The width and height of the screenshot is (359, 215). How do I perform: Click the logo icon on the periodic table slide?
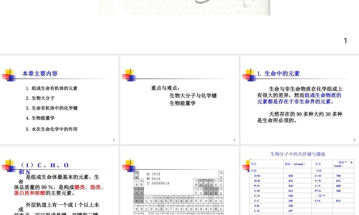[x=130, y=166]
